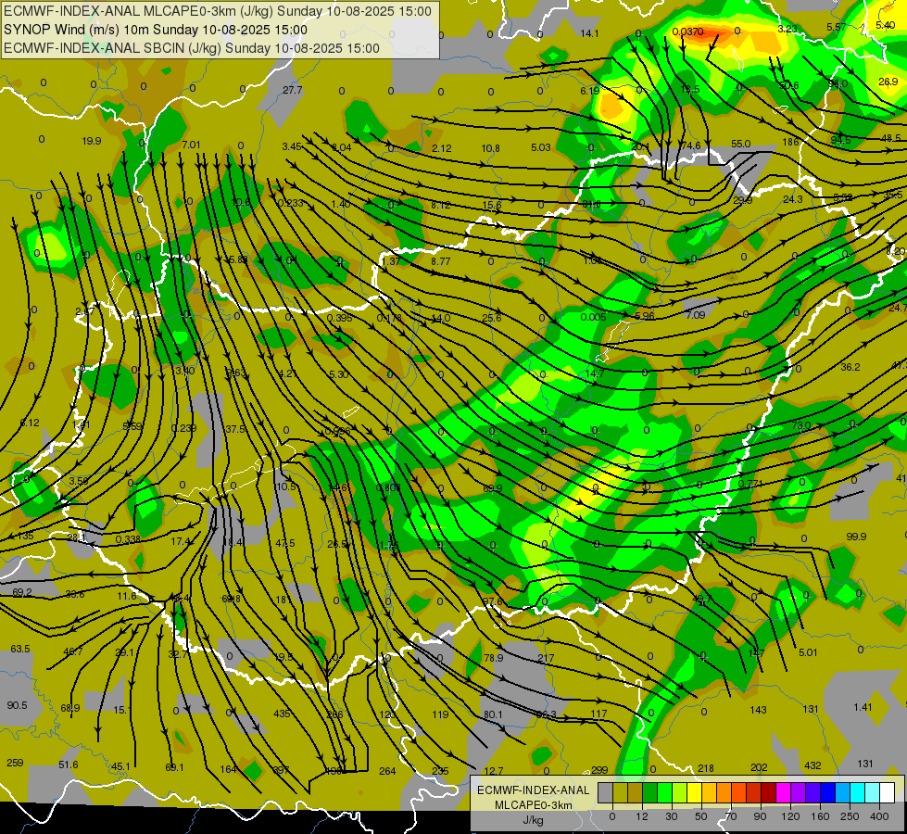Click the map value 259
Viewport: 907px width, 834px height.
pyautogui.click(x=15, y=763)
